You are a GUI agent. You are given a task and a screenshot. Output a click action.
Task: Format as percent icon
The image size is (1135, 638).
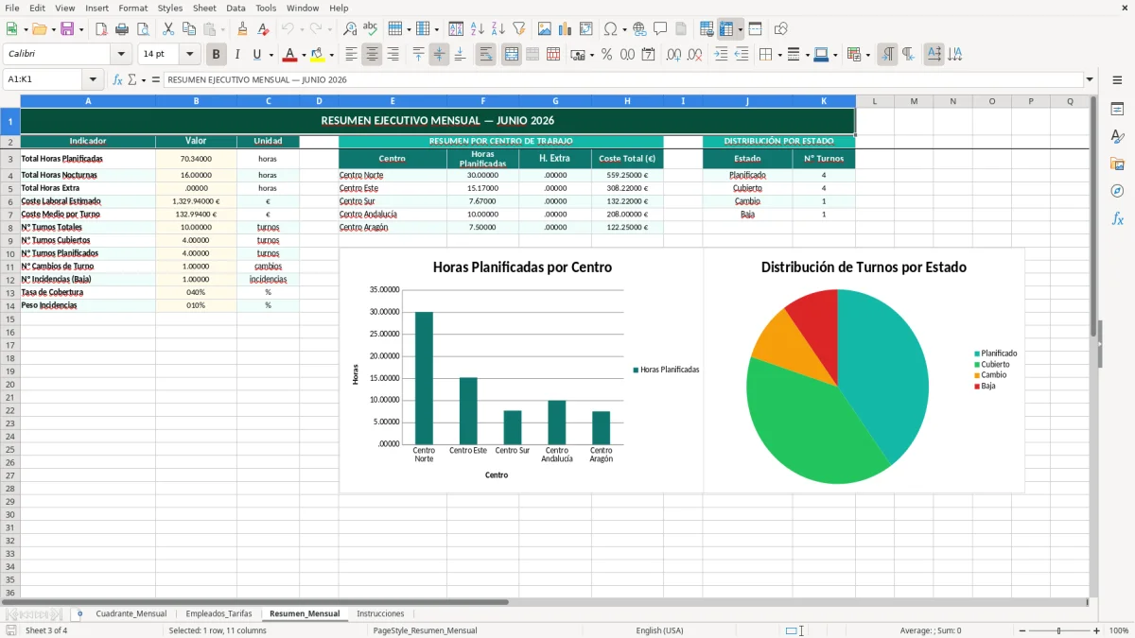point(606,55)
